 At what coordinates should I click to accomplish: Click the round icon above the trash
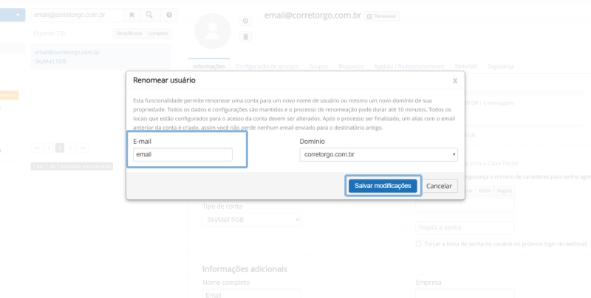coord(245,21)
